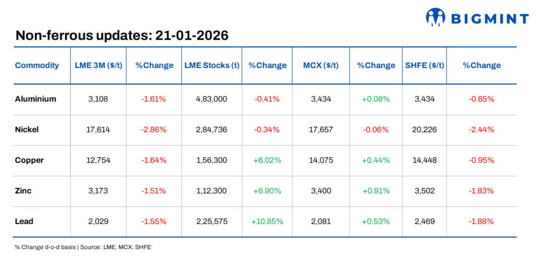Select the Copper row label
Viewport: 540px width, 266px height.
tap(29, 160)
